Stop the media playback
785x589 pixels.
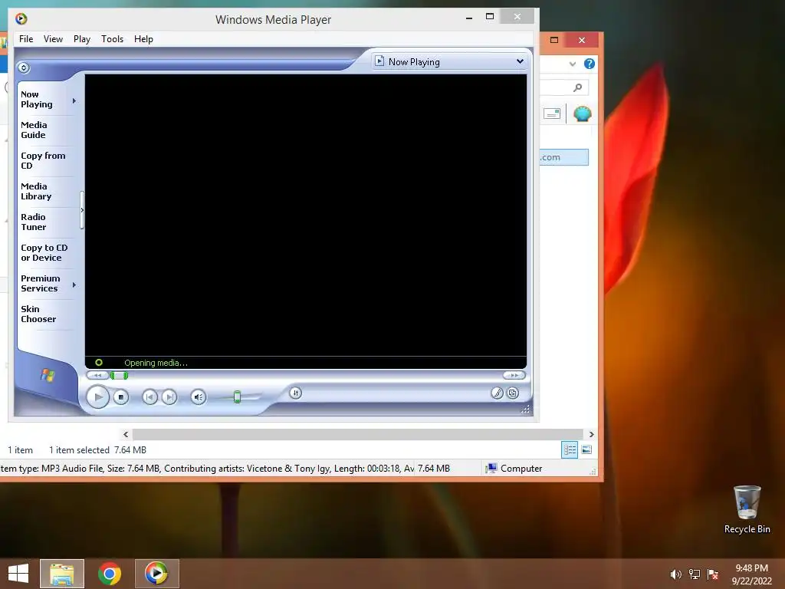pyautogui.click(x=120, y=397)
